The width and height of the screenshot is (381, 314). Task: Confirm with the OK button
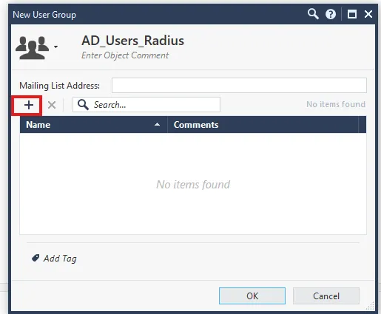click(x=252, y=296)
